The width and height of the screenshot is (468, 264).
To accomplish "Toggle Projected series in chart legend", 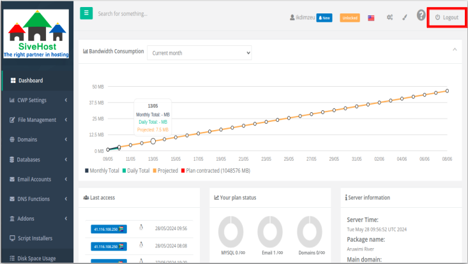I will (x=165, y=171).
